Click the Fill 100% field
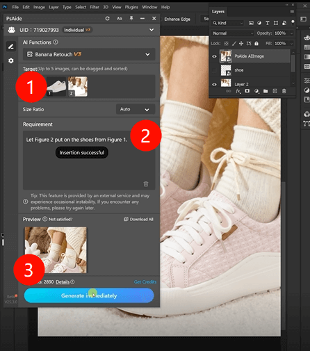Screen dimensions: 310x351 [x=280, y=43]
